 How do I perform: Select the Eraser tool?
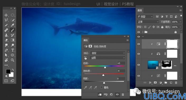6,40
